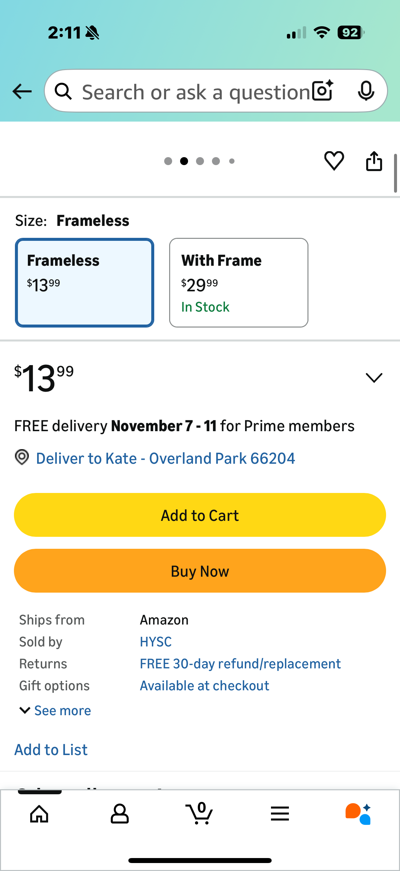Select the With Frame size option
400x871 pixels.
[238, 282]
